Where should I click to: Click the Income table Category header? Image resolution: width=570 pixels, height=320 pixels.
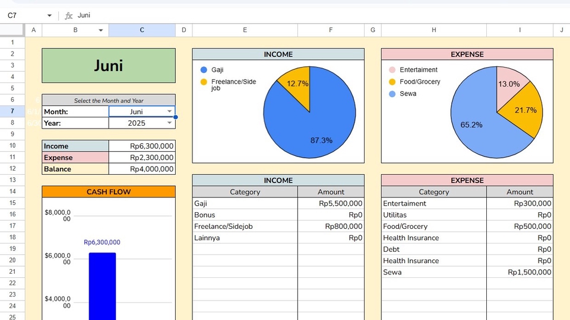tap(245, 191)
